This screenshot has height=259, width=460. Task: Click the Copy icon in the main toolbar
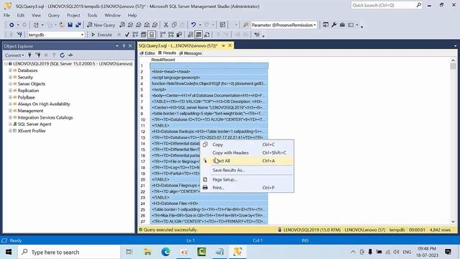tap(174, 25)
